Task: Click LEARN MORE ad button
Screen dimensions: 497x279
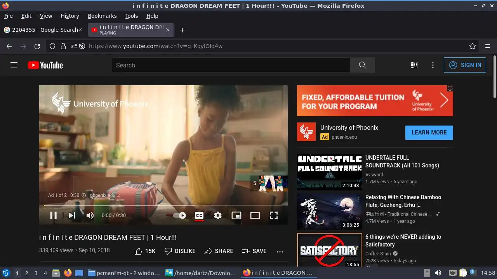Action: [429, 133]
